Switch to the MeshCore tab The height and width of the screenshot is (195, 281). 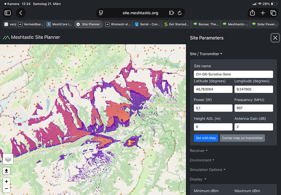pos(59,24)
